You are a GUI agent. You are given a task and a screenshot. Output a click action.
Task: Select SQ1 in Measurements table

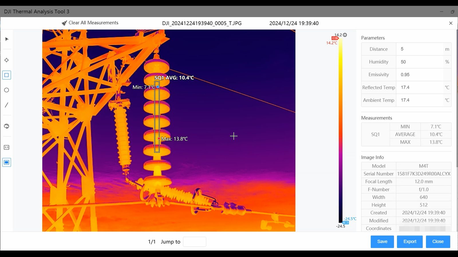coord(375,134)
